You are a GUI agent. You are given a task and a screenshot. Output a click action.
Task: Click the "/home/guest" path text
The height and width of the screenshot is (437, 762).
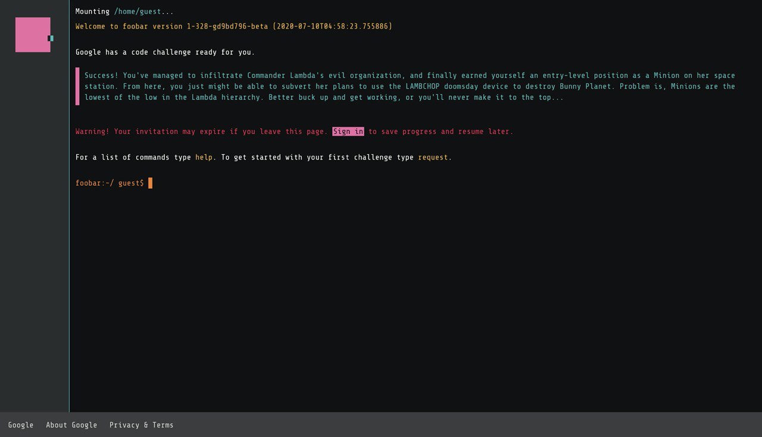coord(138,11)
